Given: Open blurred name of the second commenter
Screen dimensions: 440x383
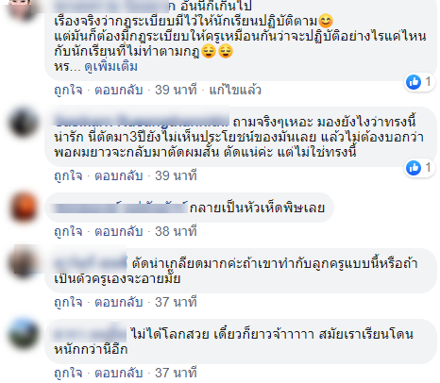Looking at the screenshot, I should click(x=142, y=121).
